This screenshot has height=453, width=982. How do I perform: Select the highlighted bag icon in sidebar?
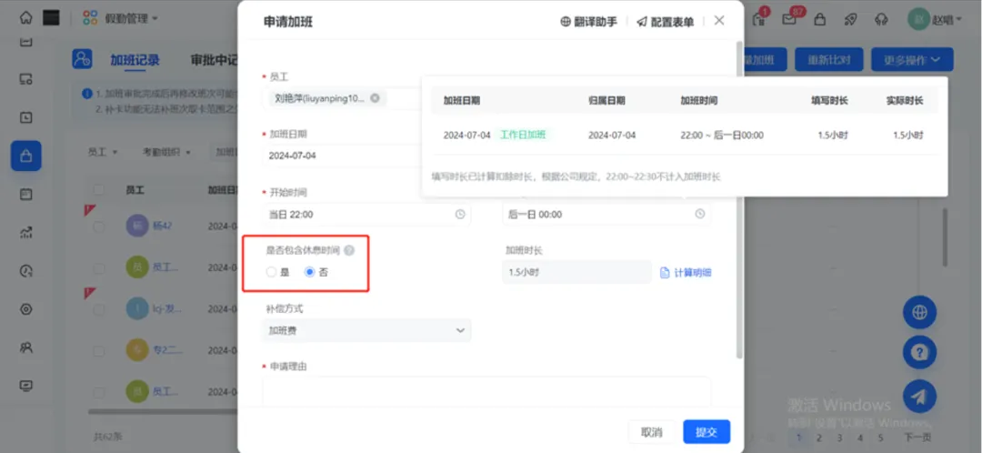click(25, 156)
